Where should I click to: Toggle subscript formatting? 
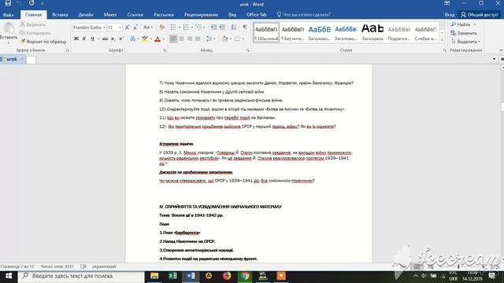(x=113, y=39)
